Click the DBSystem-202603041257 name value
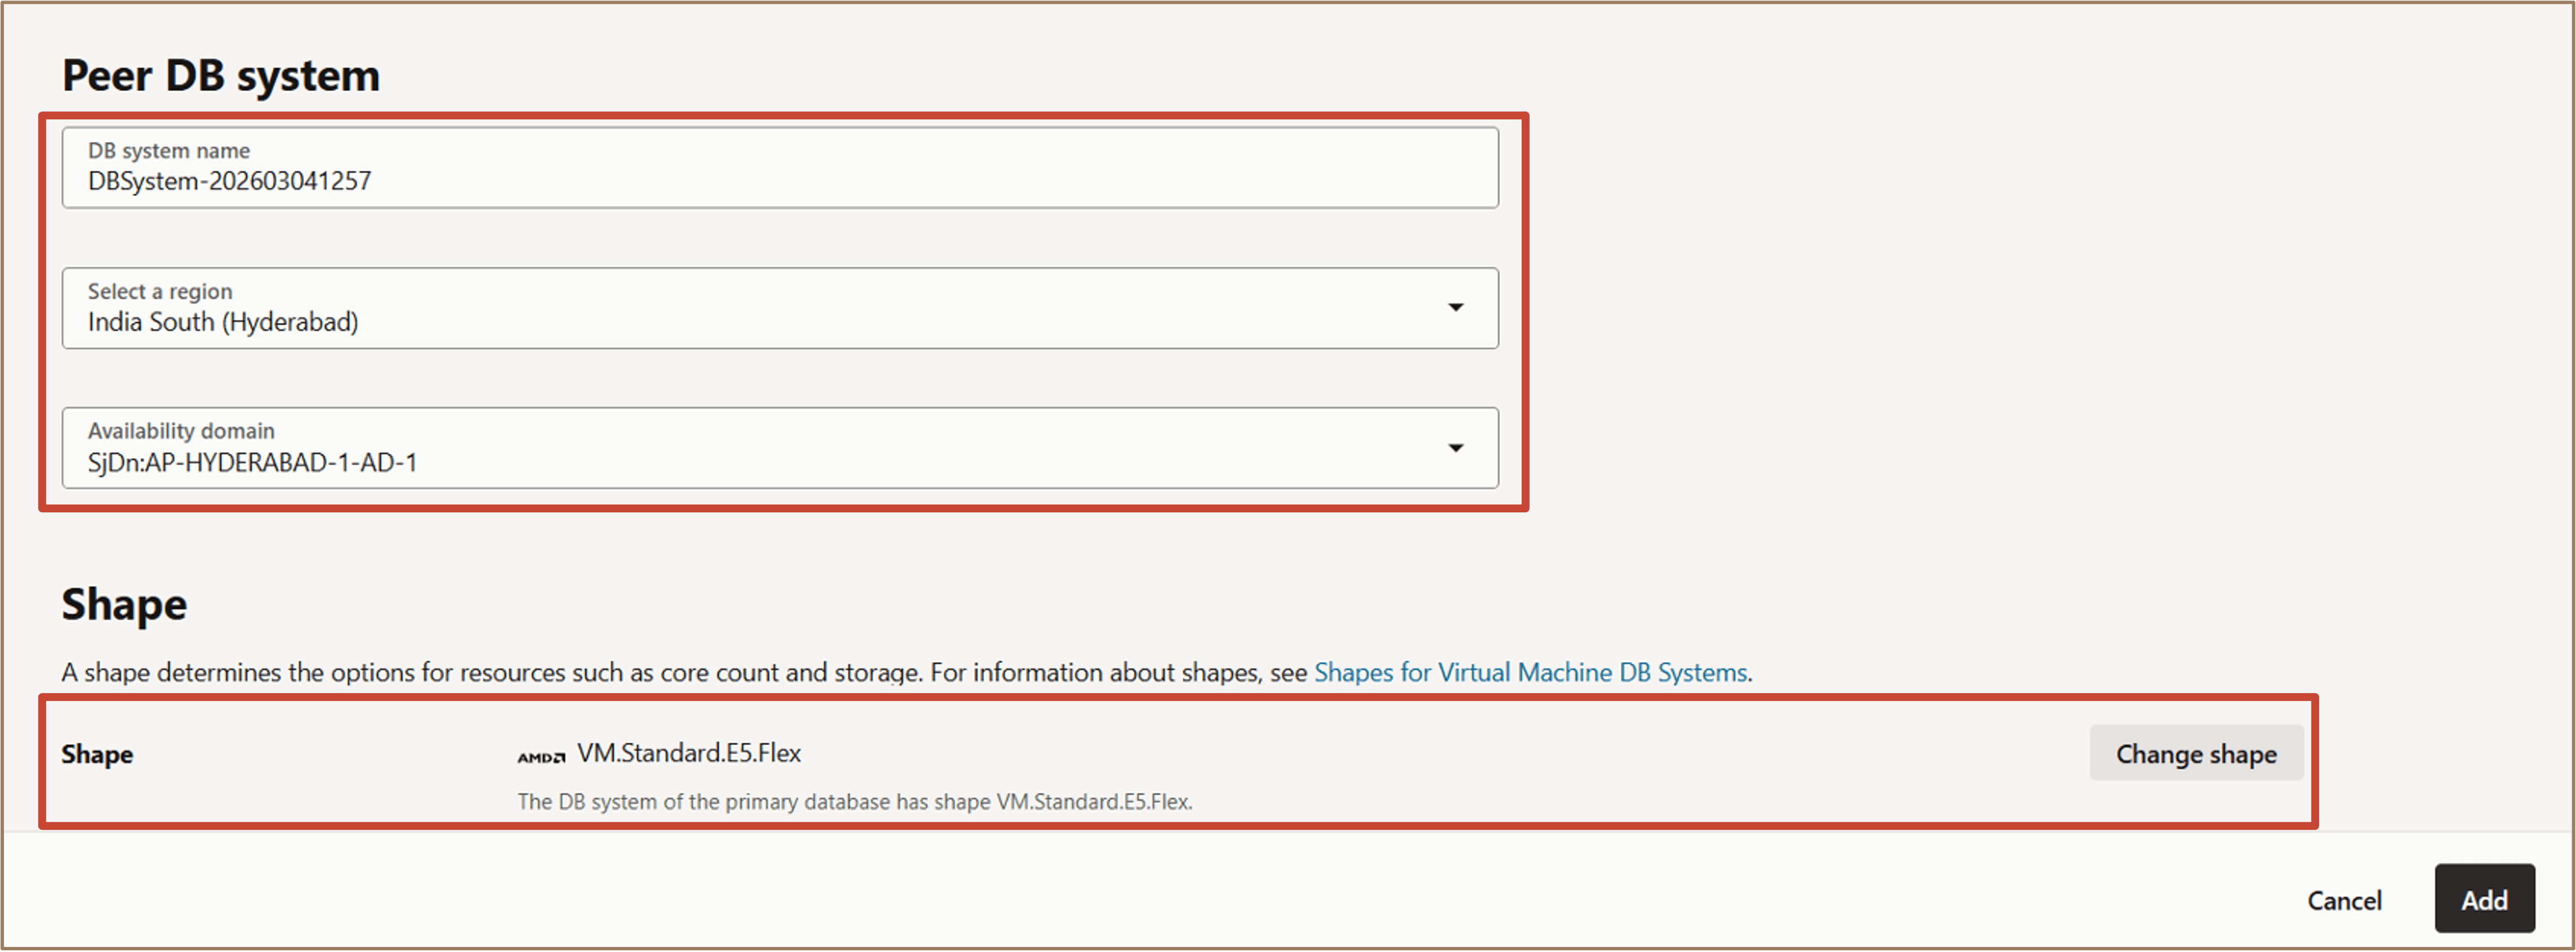2576x952 pixels. point(229,181)
